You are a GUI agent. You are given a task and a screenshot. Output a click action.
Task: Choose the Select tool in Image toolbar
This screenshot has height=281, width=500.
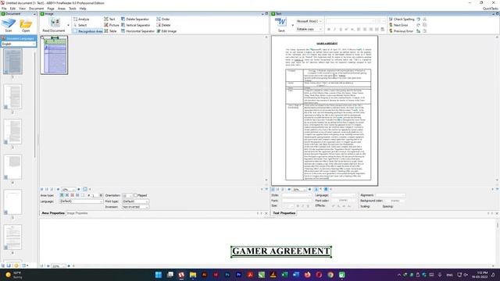point(80,25)
